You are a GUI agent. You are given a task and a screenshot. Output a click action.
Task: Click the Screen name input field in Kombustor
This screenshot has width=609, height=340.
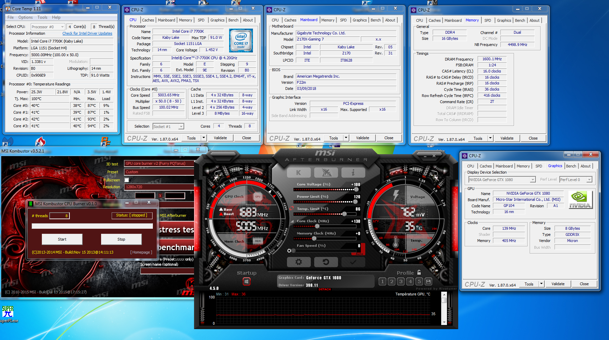pyautogui.click(x=167, y=271)
